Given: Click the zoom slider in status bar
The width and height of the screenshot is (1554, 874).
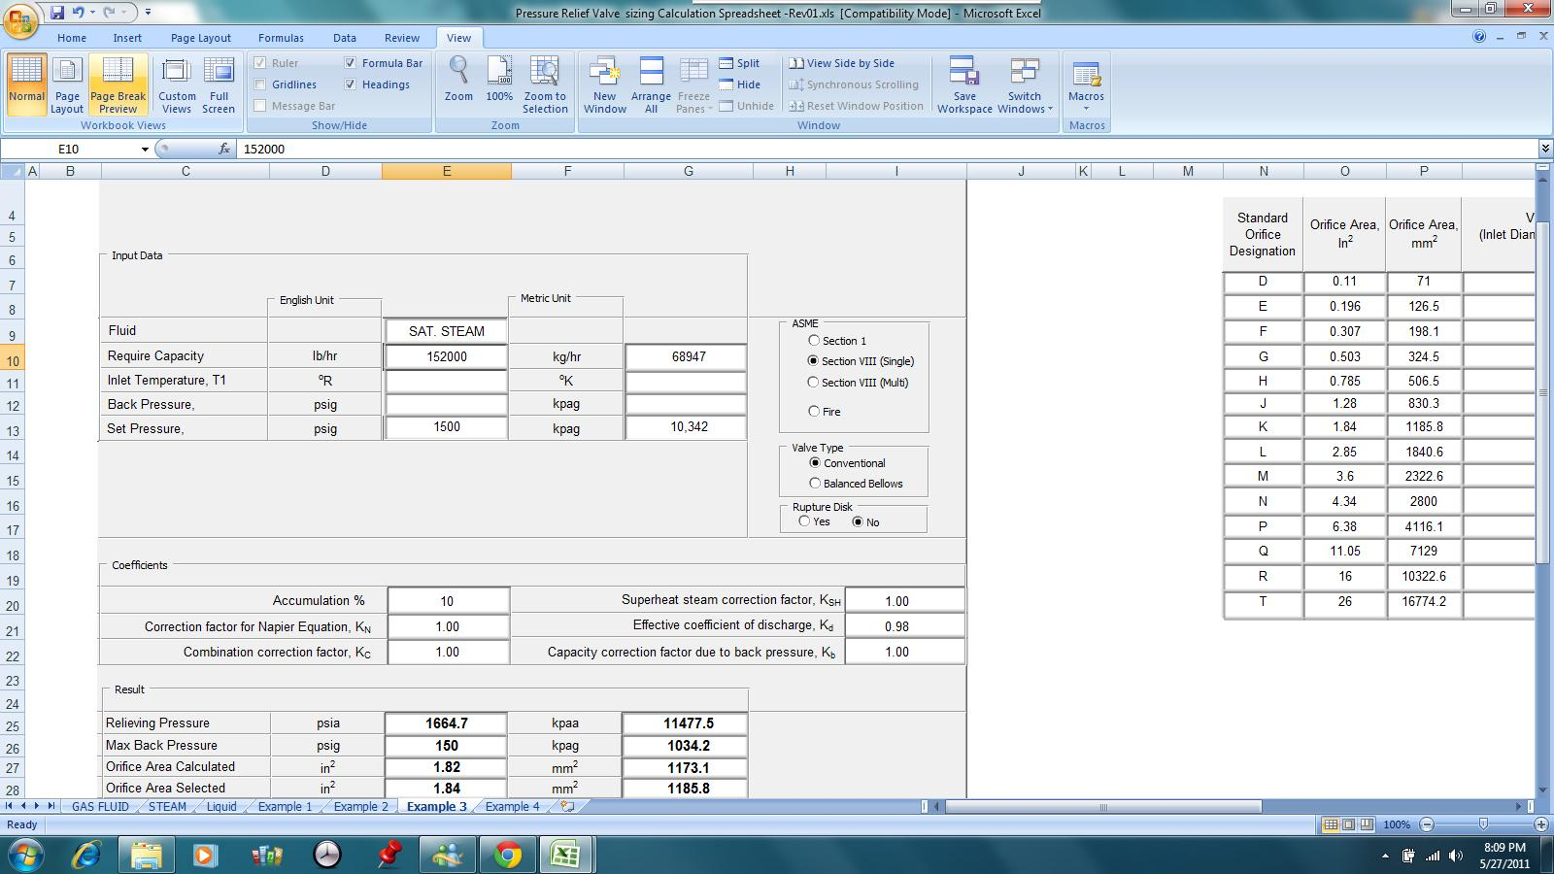Looking at the screenshot, I should 1483,824.
